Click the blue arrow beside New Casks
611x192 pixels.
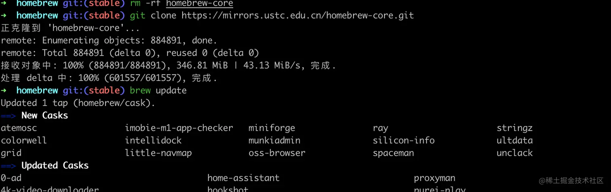coord(8,116)
